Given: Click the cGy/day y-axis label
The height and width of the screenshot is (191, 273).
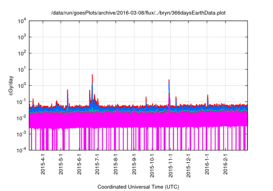Looking at the screenshot, I should (x=11, y=85).
